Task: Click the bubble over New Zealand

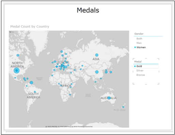Action: tap(123, 107)
